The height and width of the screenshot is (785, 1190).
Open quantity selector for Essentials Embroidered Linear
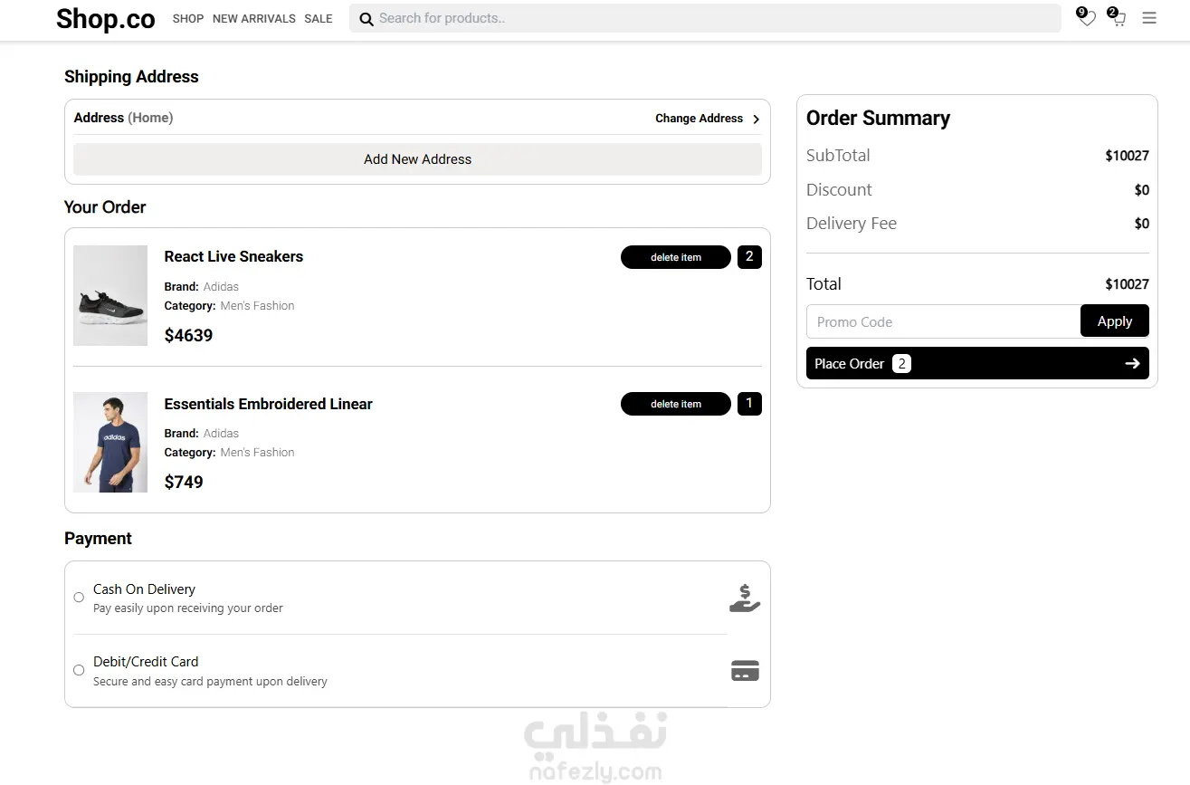click(749, 404)
